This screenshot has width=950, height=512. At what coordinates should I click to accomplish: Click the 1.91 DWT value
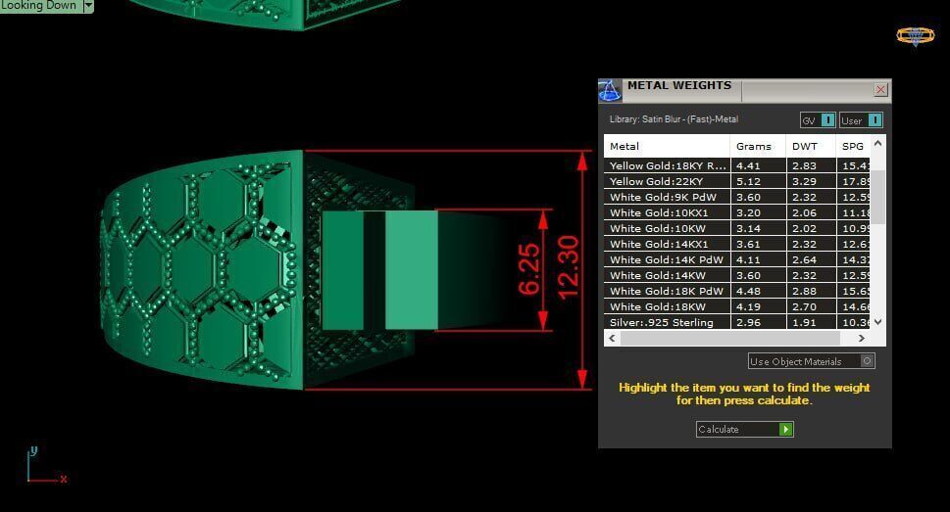(804, 323)
